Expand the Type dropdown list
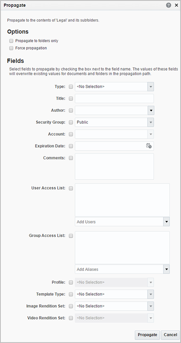 point(151,87)
